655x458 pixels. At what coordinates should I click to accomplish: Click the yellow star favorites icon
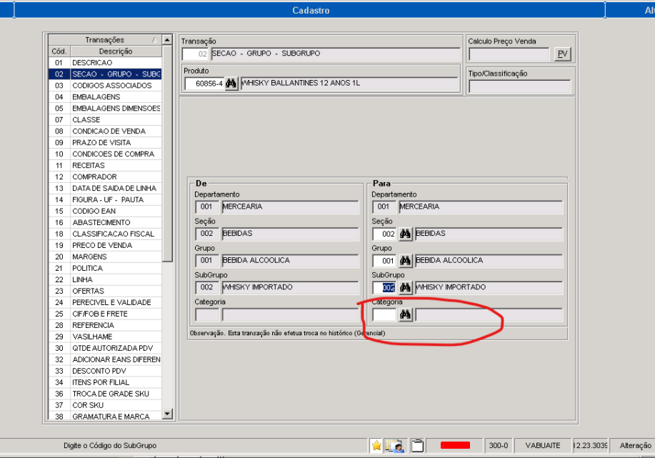[x=376, y=446]
